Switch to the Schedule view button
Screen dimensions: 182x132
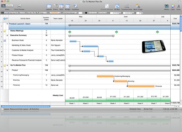pos(4,6)
